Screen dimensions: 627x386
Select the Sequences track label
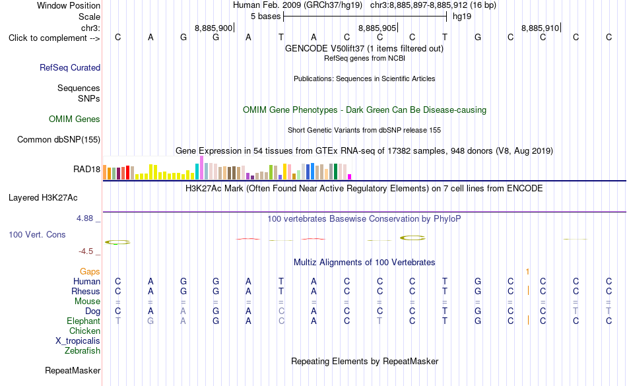tap(79, 88)
